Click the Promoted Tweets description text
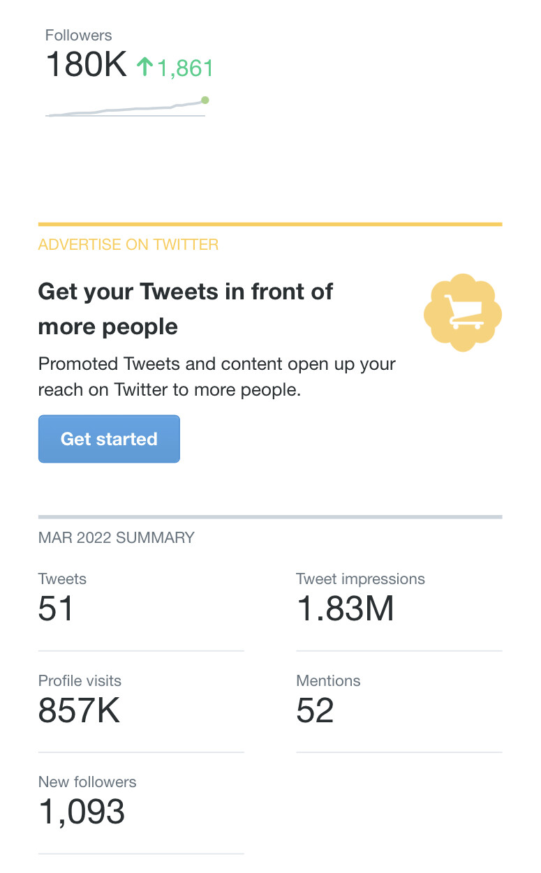 pyautogui.click(x=217, y=377)
